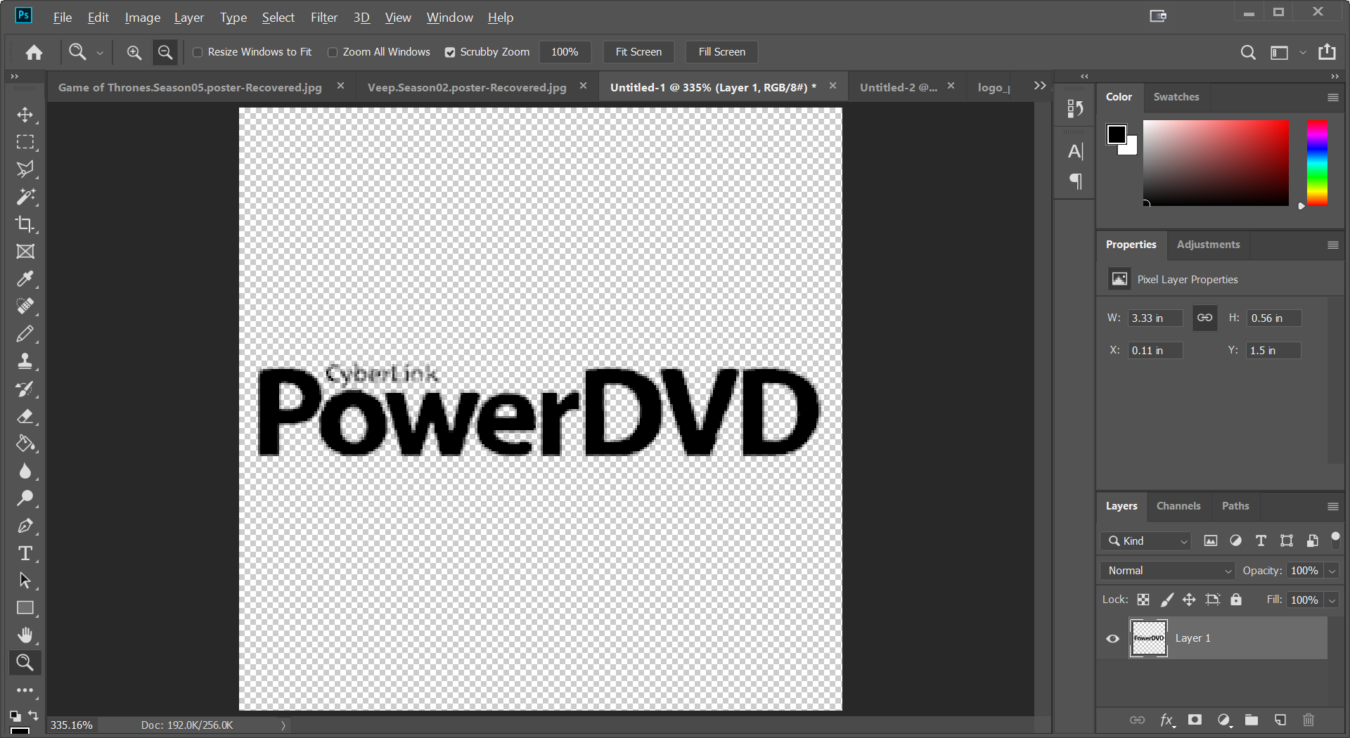Screen dimensions: 1350x738
Task: Select the Path Selection tool
Action: tap(25, 581)
